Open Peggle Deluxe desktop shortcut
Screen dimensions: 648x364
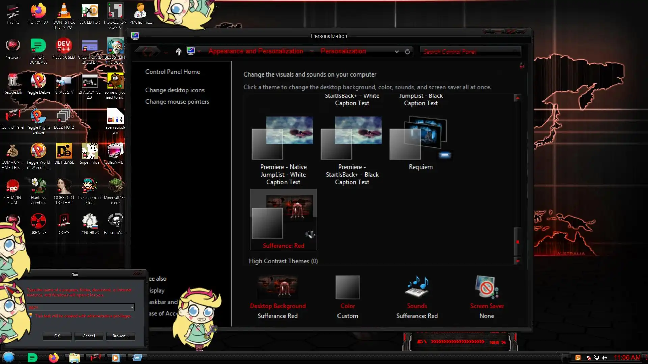[38, 81]
